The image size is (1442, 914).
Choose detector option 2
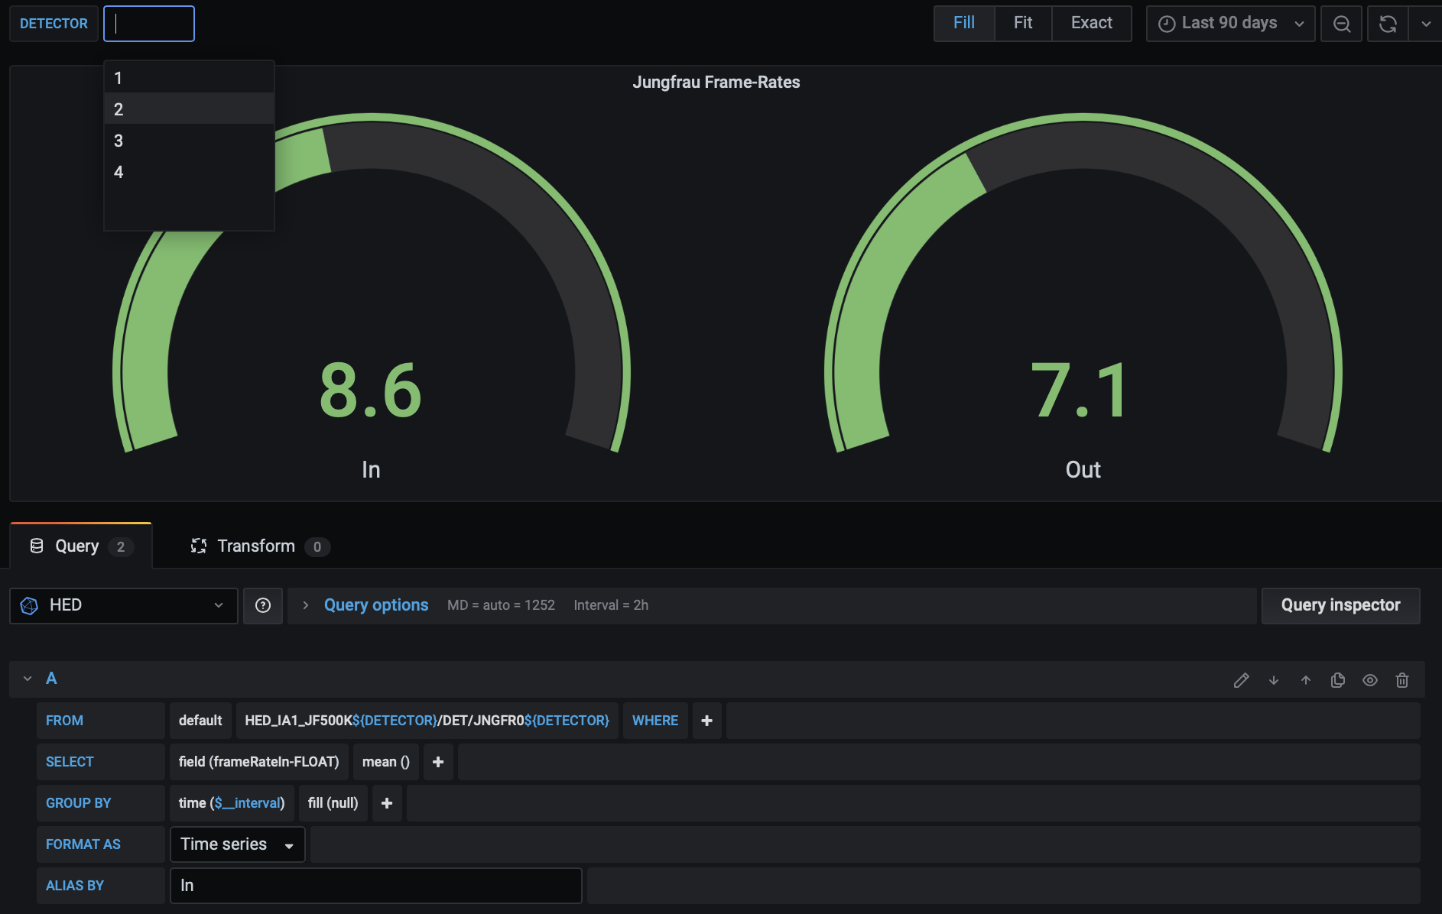(x=189, y=109)
